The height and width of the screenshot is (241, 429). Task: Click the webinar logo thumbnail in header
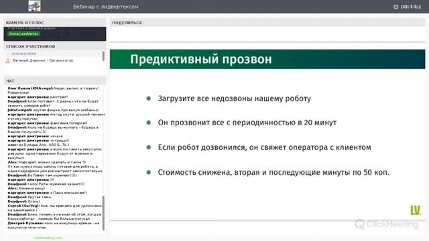[34, 6]
